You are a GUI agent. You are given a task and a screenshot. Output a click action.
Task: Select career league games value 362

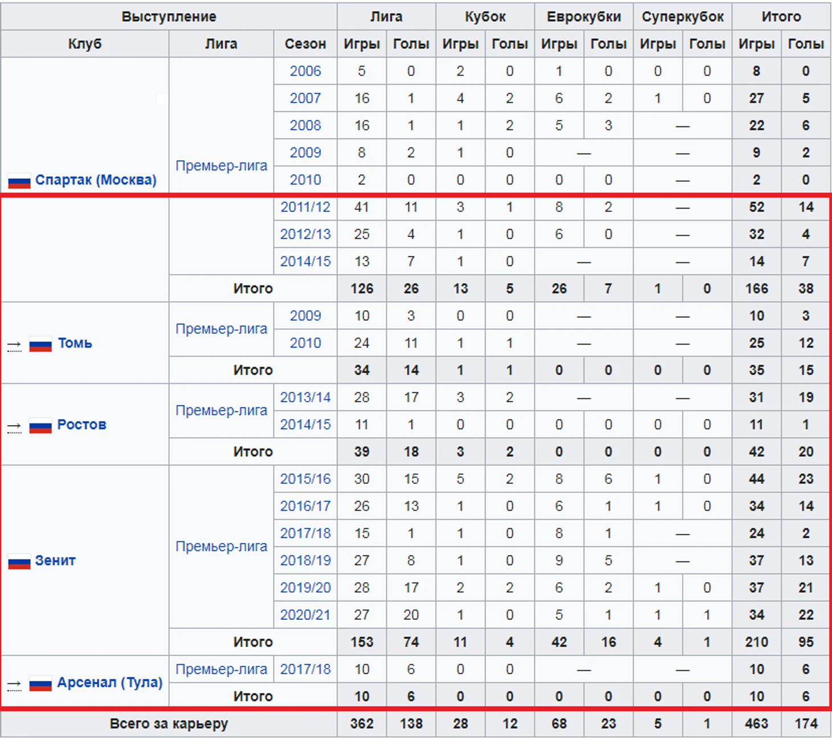362,724
